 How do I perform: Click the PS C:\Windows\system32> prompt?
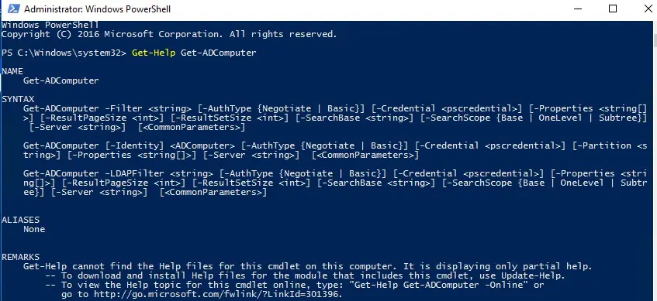click(x=64, y=53)
